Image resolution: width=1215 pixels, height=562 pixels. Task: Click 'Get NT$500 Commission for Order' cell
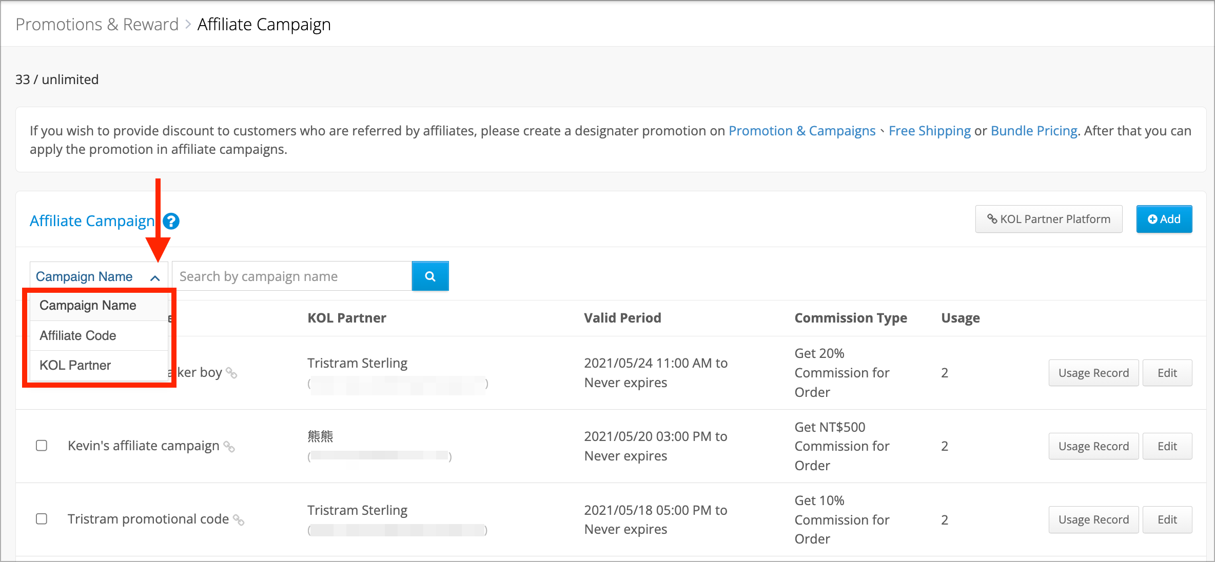pos(842,446)
